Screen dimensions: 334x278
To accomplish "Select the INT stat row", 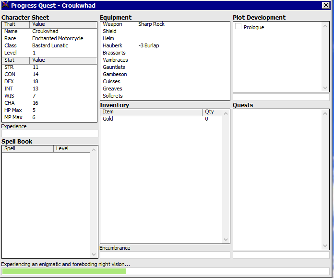I will (49, 89).
